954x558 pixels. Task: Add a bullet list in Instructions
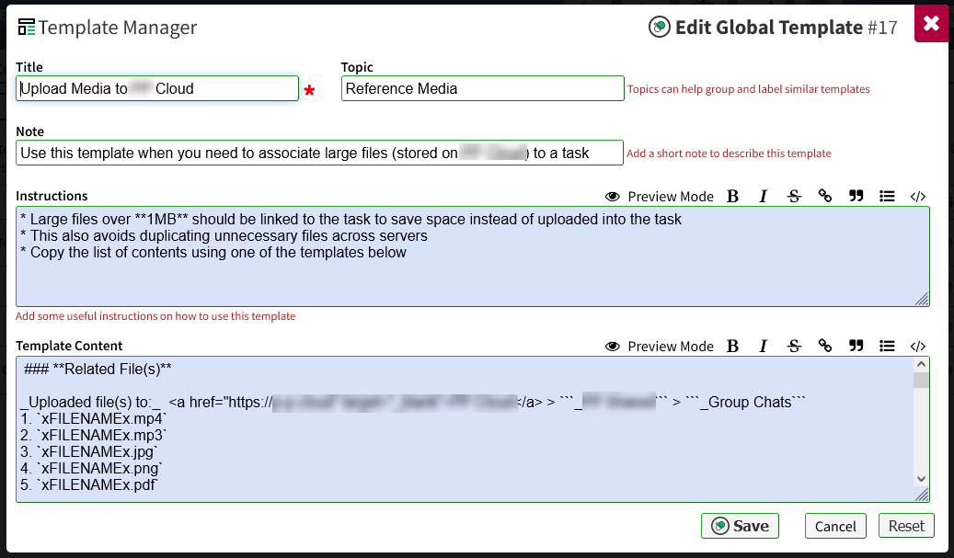887,196
